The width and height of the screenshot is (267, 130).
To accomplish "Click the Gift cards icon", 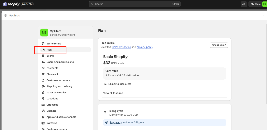I will point(43,105).
